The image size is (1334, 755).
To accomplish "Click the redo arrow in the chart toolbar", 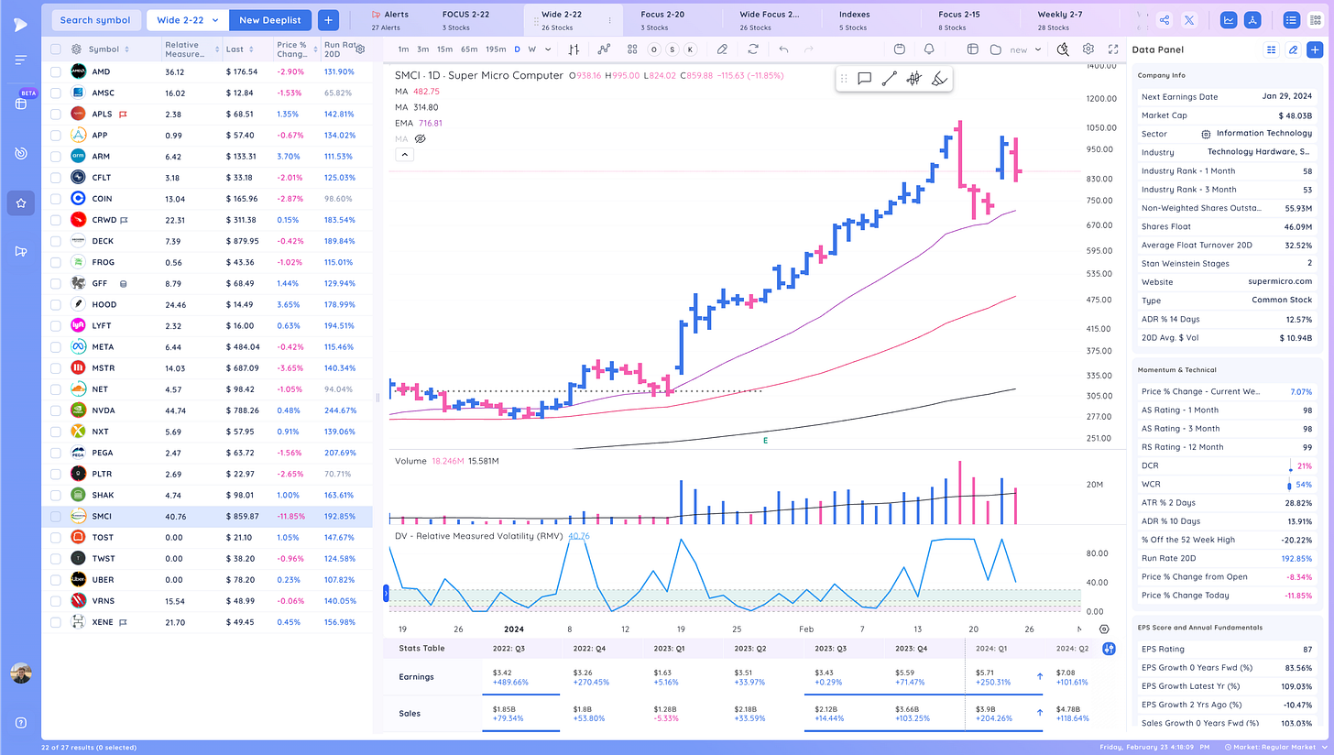I will point(808,49).
